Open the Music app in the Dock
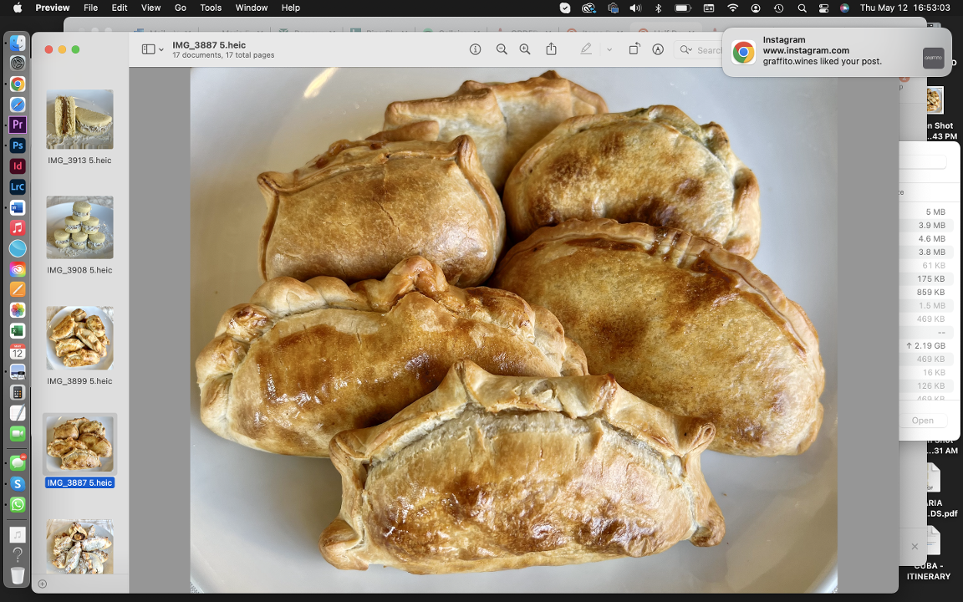963x602 pixels. point(18,228)
